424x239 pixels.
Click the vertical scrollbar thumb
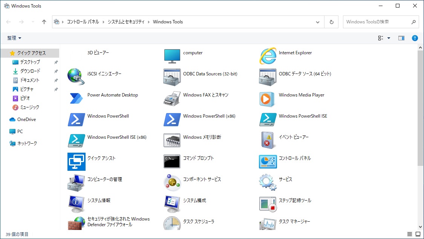420,107
